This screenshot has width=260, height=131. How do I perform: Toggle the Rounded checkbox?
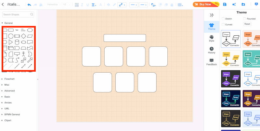point(245,19)
